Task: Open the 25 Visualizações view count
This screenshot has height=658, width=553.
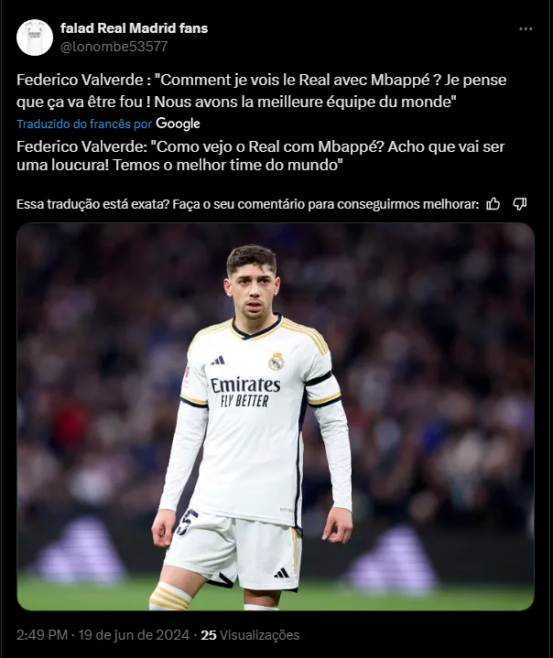Action: (x=250, y=634)
